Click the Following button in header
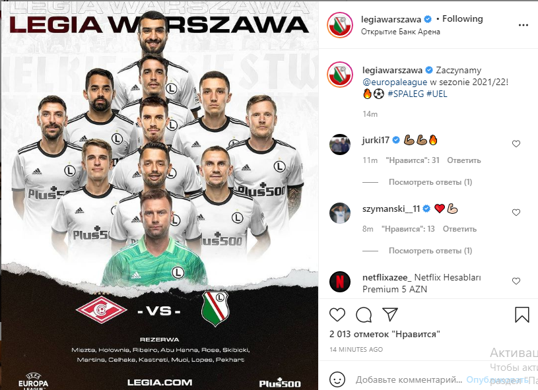538x390 pixels. pos(462,19)
